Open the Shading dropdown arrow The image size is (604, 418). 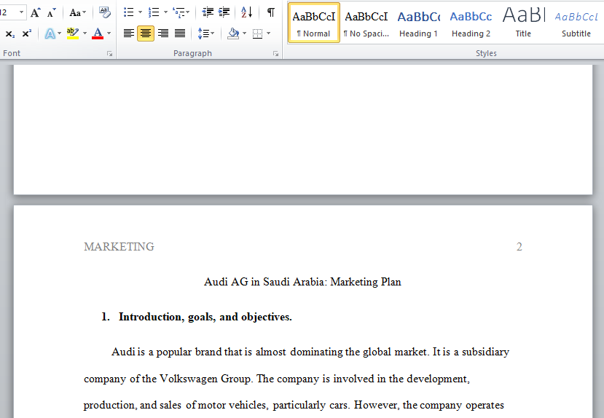(x=244, y=33)
